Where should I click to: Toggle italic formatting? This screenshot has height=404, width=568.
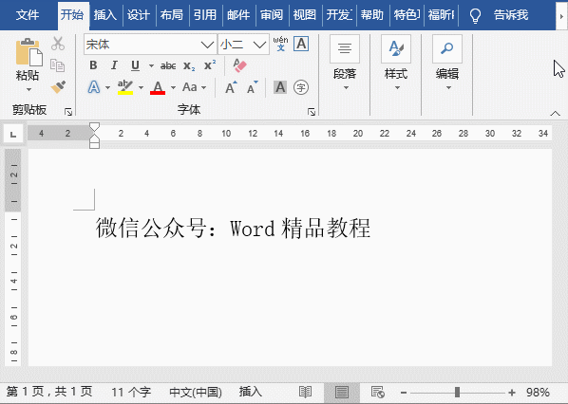tap(114, 65)
